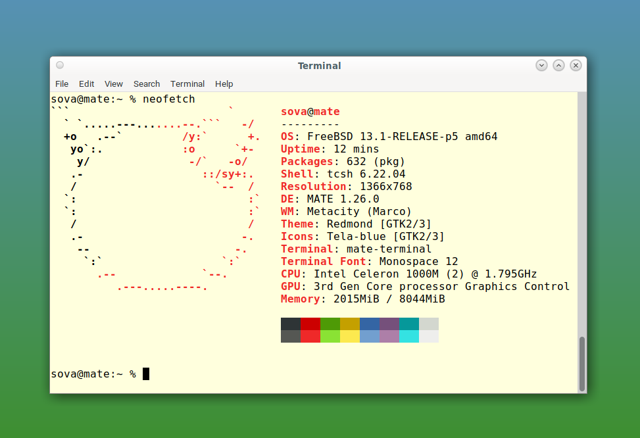Click the 'Packages: 632 (pkg)' line

click(x=343, y=162)
